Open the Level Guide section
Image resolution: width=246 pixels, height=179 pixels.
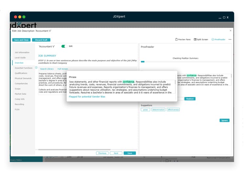tap(20, 57)
